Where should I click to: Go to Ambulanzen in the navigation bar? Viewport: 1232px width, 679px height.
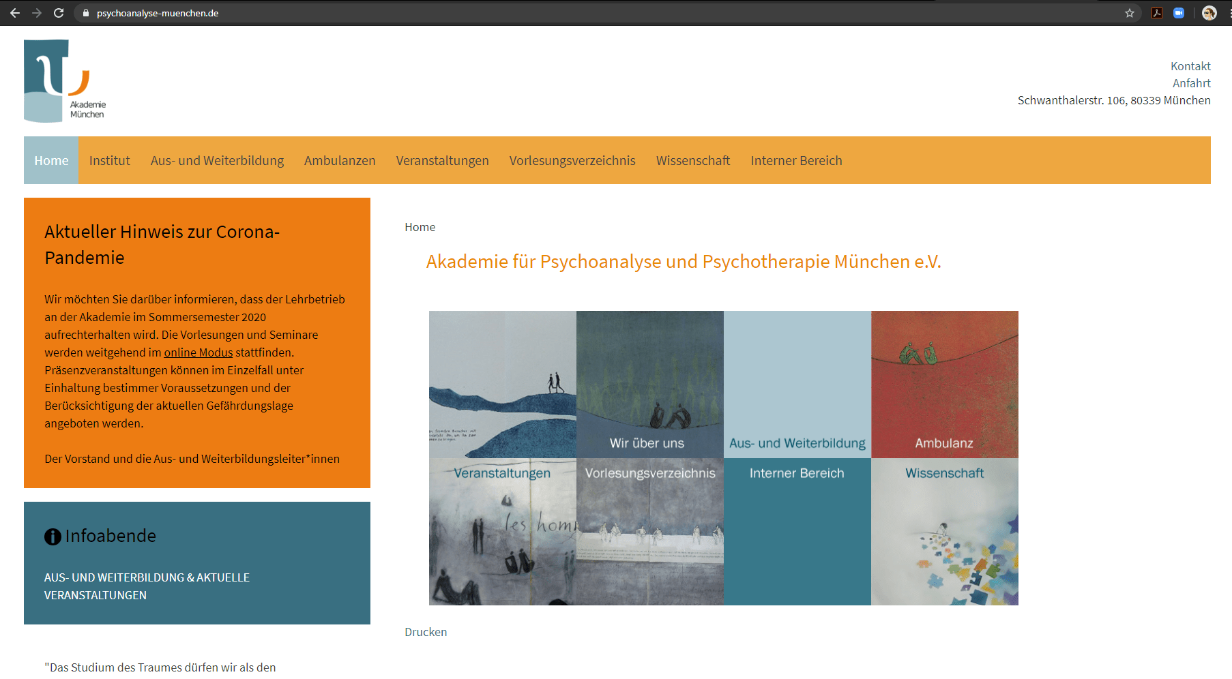340,161
